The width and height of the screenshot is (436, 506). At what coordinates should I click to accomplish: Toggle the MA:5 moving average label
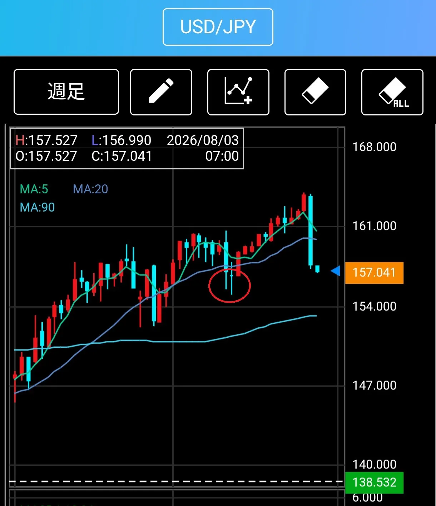[34, 189]
